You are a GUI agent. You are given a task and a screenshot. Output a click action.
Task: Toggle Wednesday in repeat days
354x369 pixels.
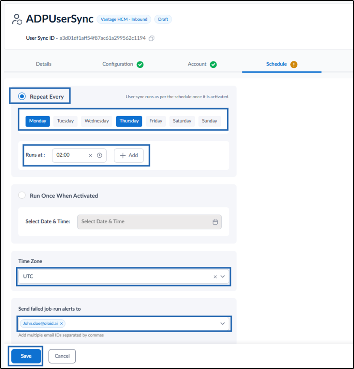96,121
